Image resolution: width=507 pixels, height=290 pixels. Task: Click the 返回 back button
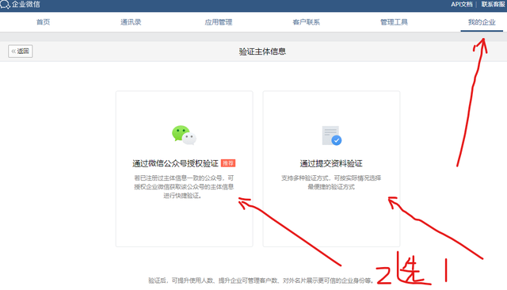[21, 51]
